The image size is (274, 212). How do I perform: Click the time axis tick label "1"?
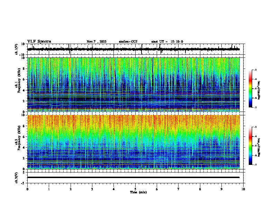click(x=49, y=189)
